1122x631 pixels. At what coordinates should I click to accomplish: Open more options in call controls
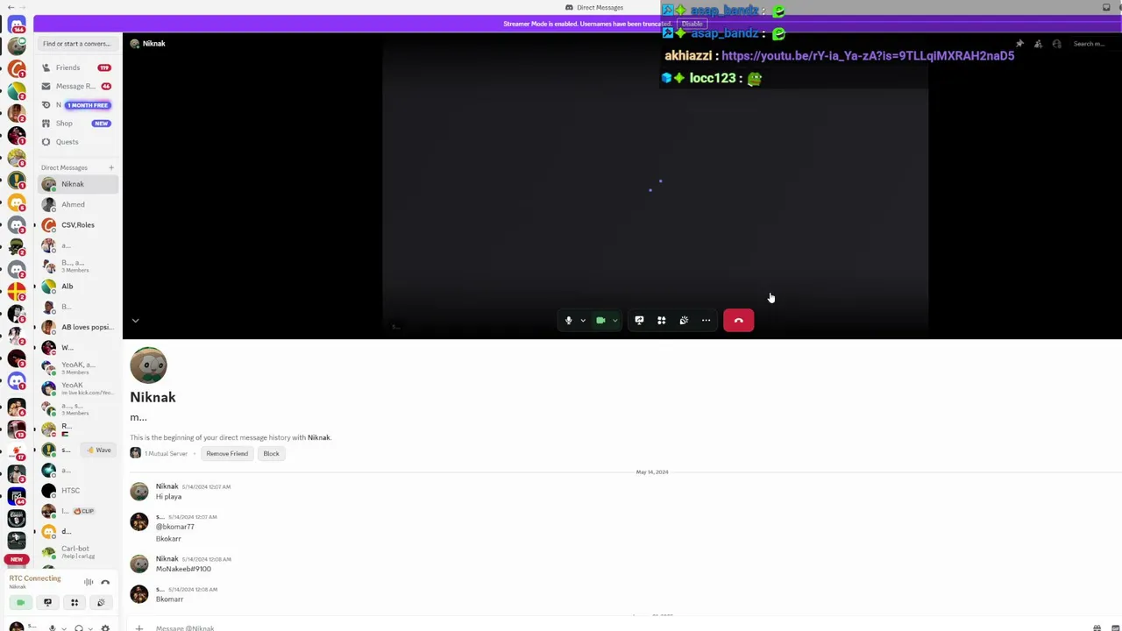point(707,321)
